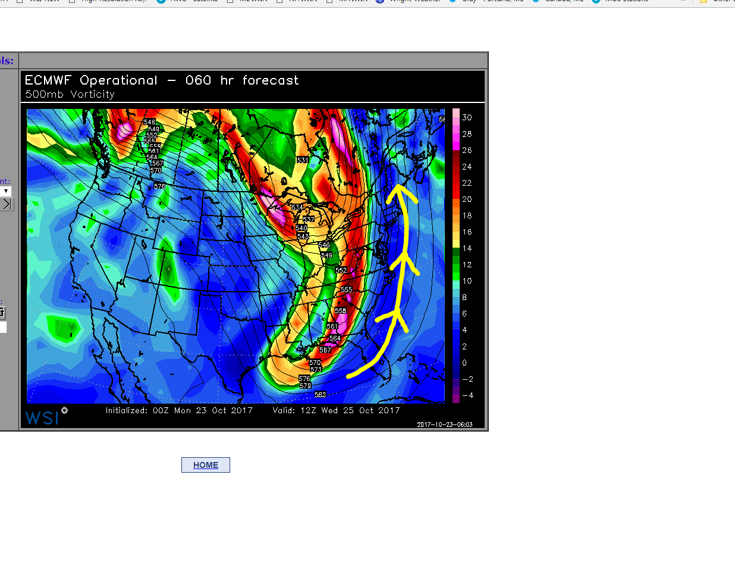735x562 pixels.
Task: Click the '-4' value on the color legend
Action: (x=468, y=395)
